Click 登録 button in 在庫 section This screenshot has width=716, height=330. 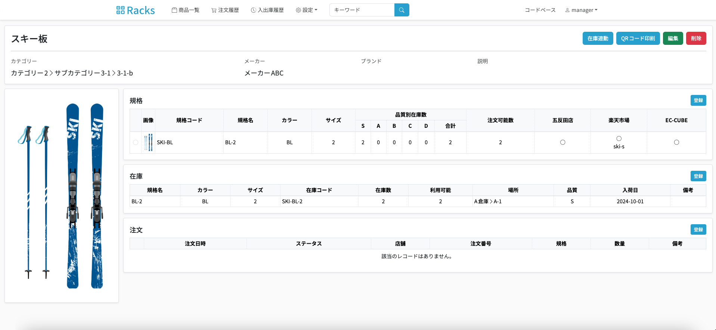(698, 176)
